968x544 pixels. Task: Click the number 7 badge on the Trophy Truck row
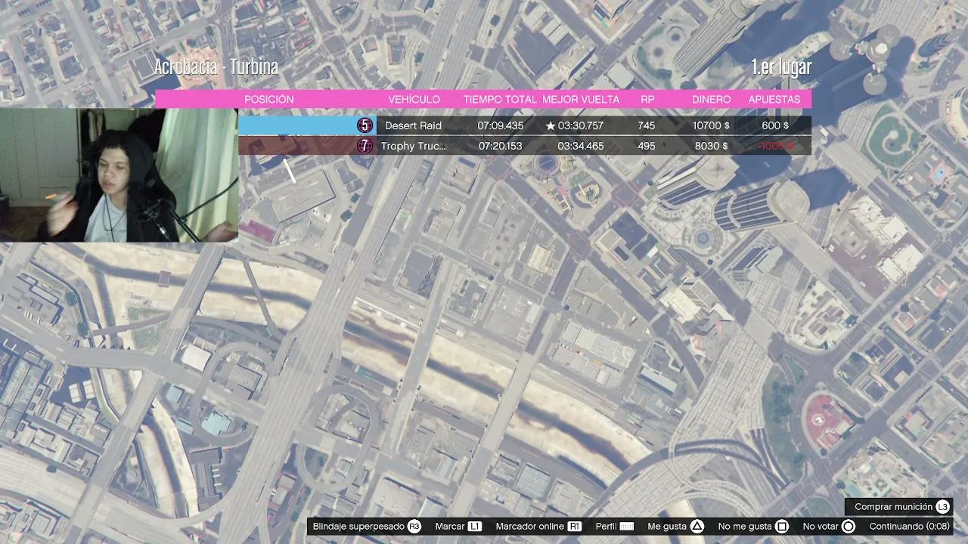coord(365,146)
